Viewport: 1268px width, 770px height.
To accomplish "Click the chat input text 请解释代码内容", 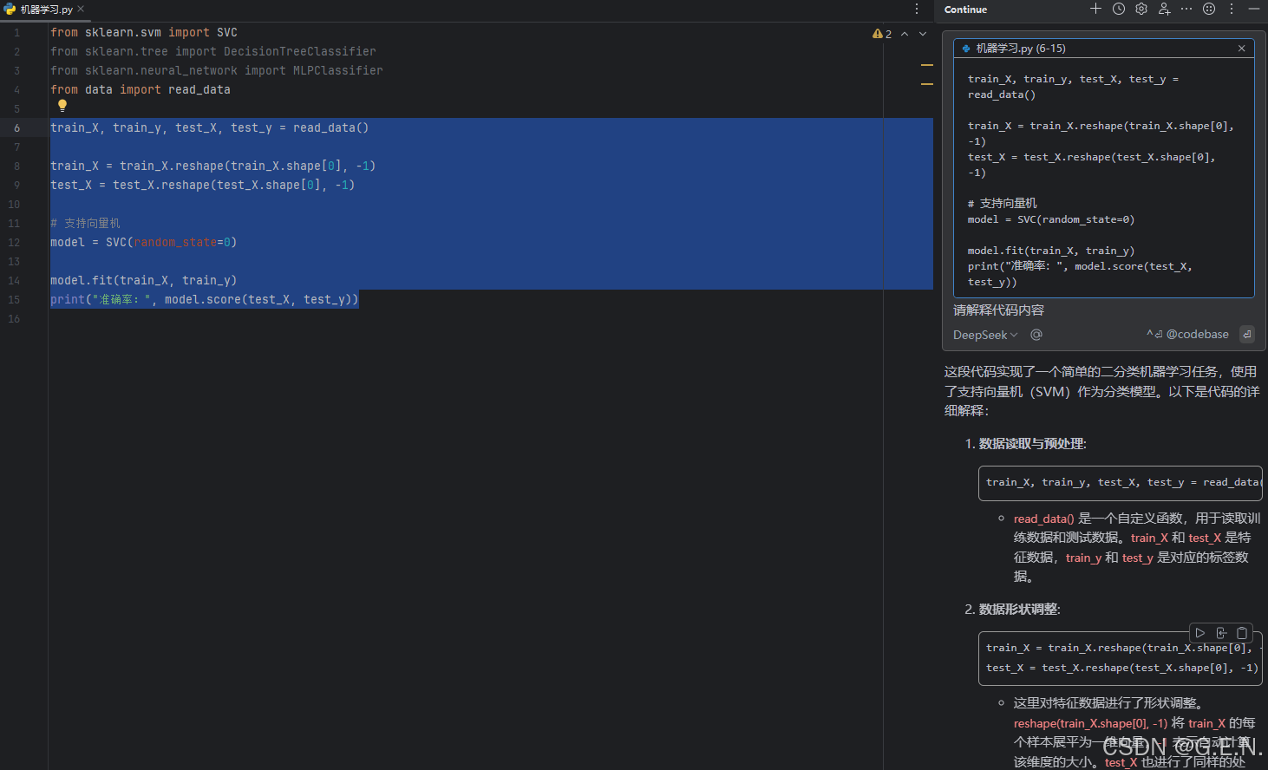I will 999,310.
